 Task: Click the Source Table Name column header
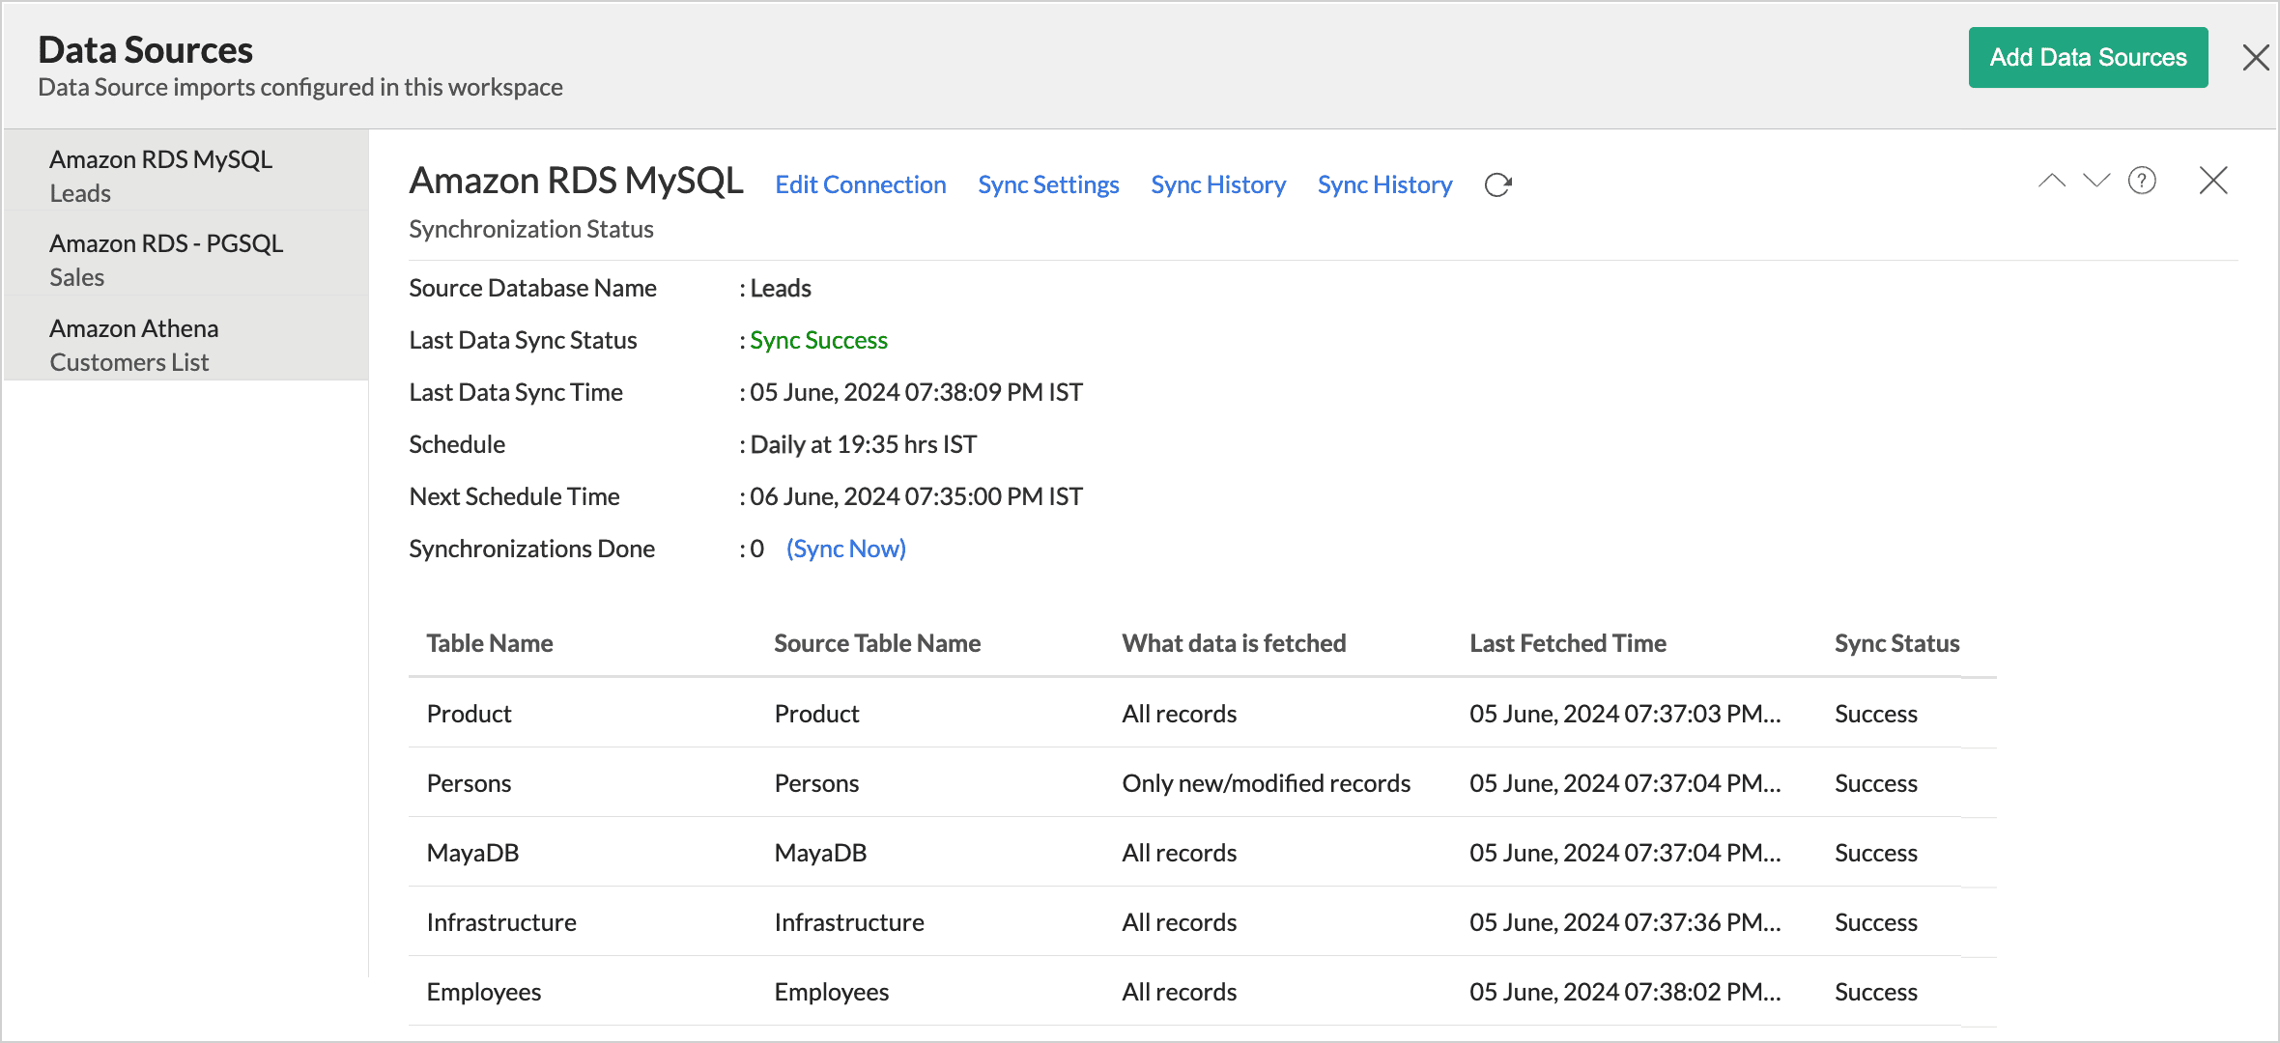point(877,643)
